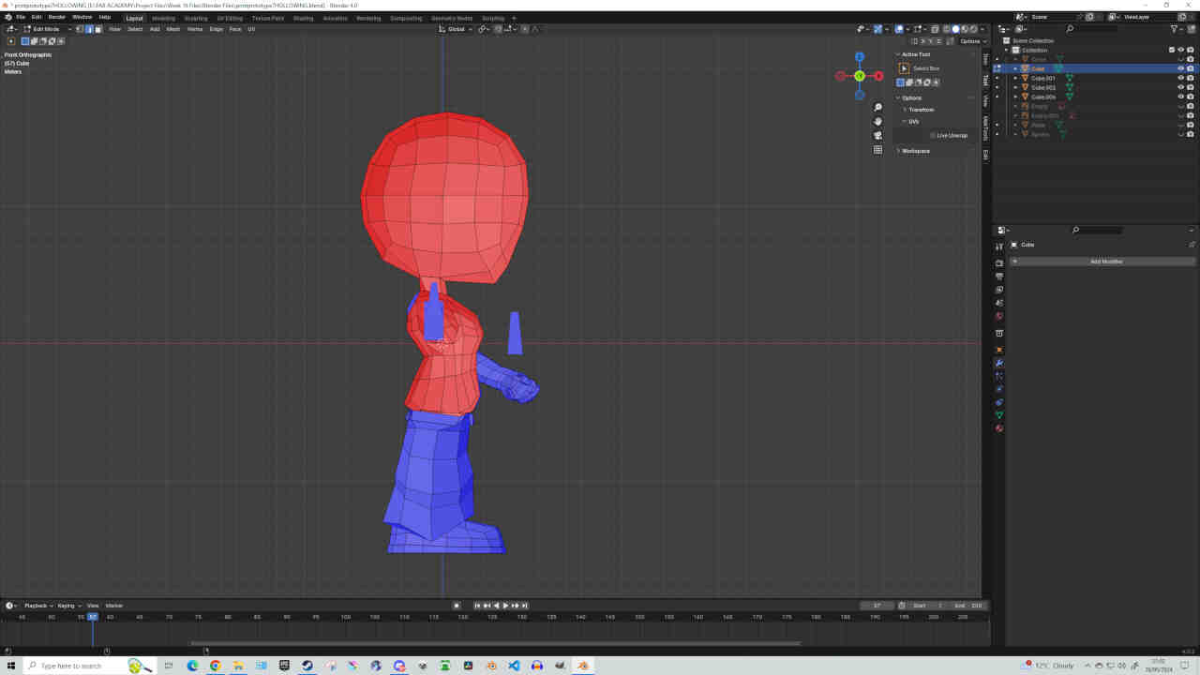Viewport: 1200px width, 675px height.
Task: Select the Select Box active tool icon
Action: pos(904,68)
